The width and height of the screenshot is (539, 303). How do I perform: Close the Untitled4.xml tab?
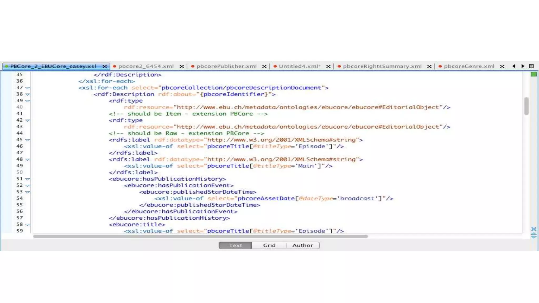[x=328, y=66]
